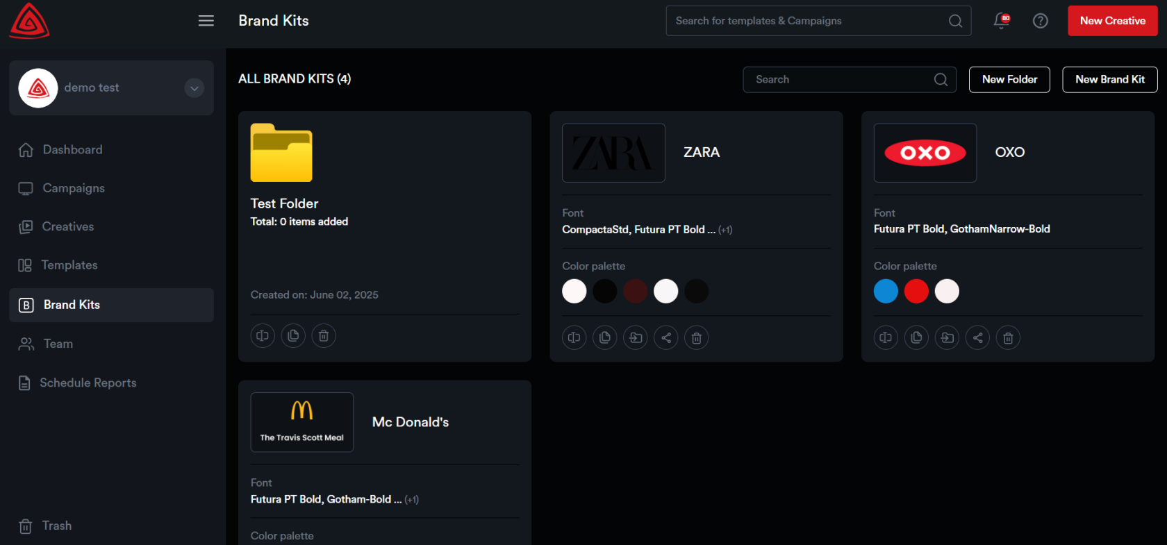Focus the brand kits Search field
1167x545 pixels.
click(841, 80)
